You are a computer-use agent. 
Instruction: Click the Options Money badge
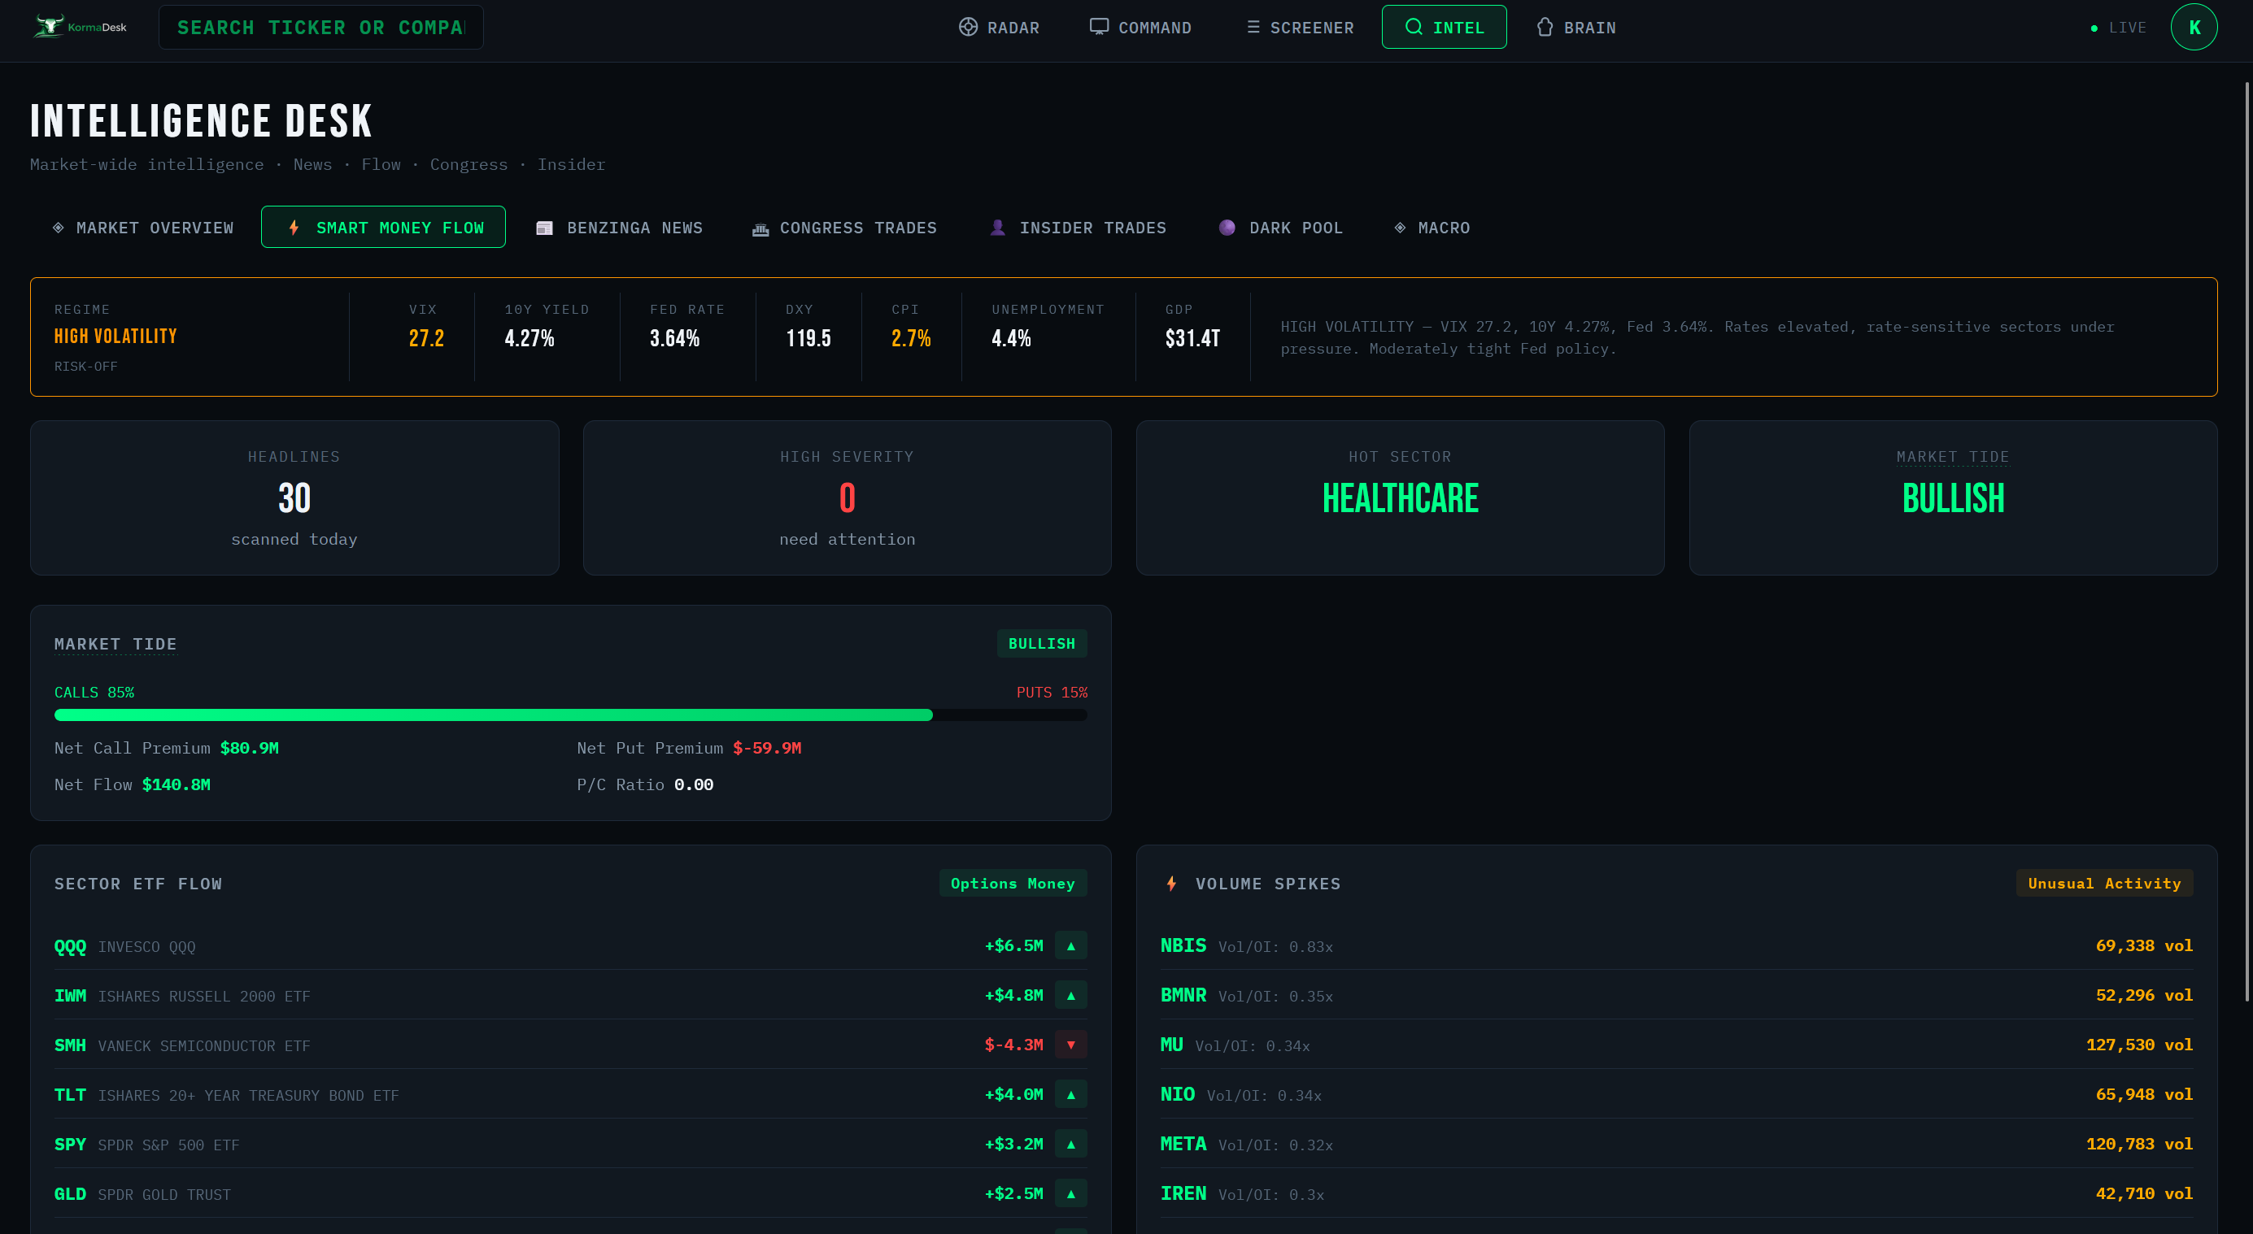point(1012,884)
